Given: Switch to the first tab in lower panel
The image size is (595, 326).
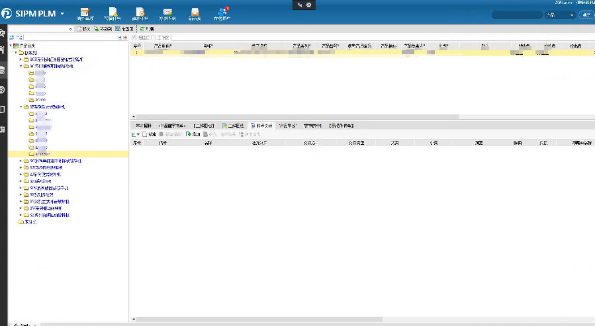Looking at the screenshot, I should 144,125.
